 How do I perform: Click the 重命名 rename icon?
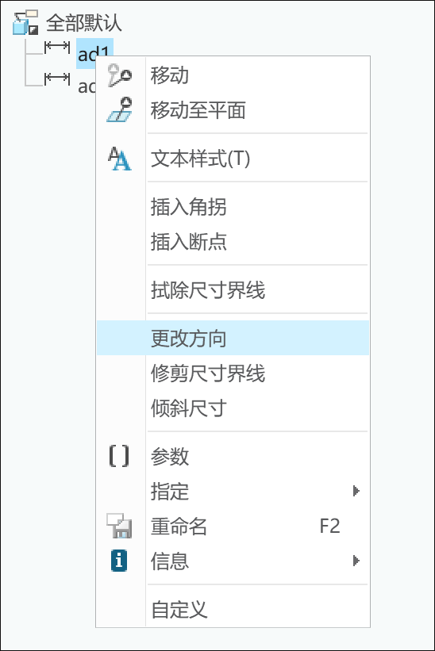click(119, 526)
